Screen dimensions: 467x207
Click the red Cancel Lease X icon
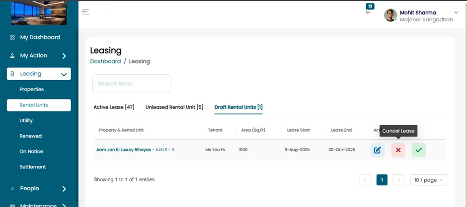click(x=398, y=150)
